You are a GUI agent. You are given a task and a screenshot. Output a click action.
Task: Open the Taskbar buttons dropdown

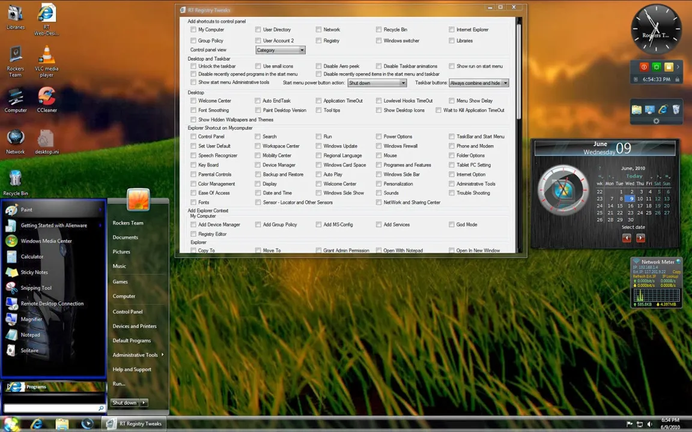pos(479,83)
